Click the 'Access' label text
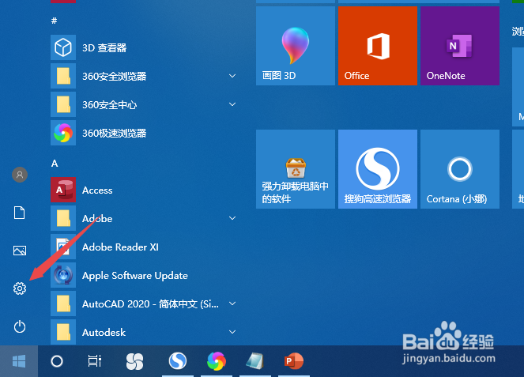 97,190
